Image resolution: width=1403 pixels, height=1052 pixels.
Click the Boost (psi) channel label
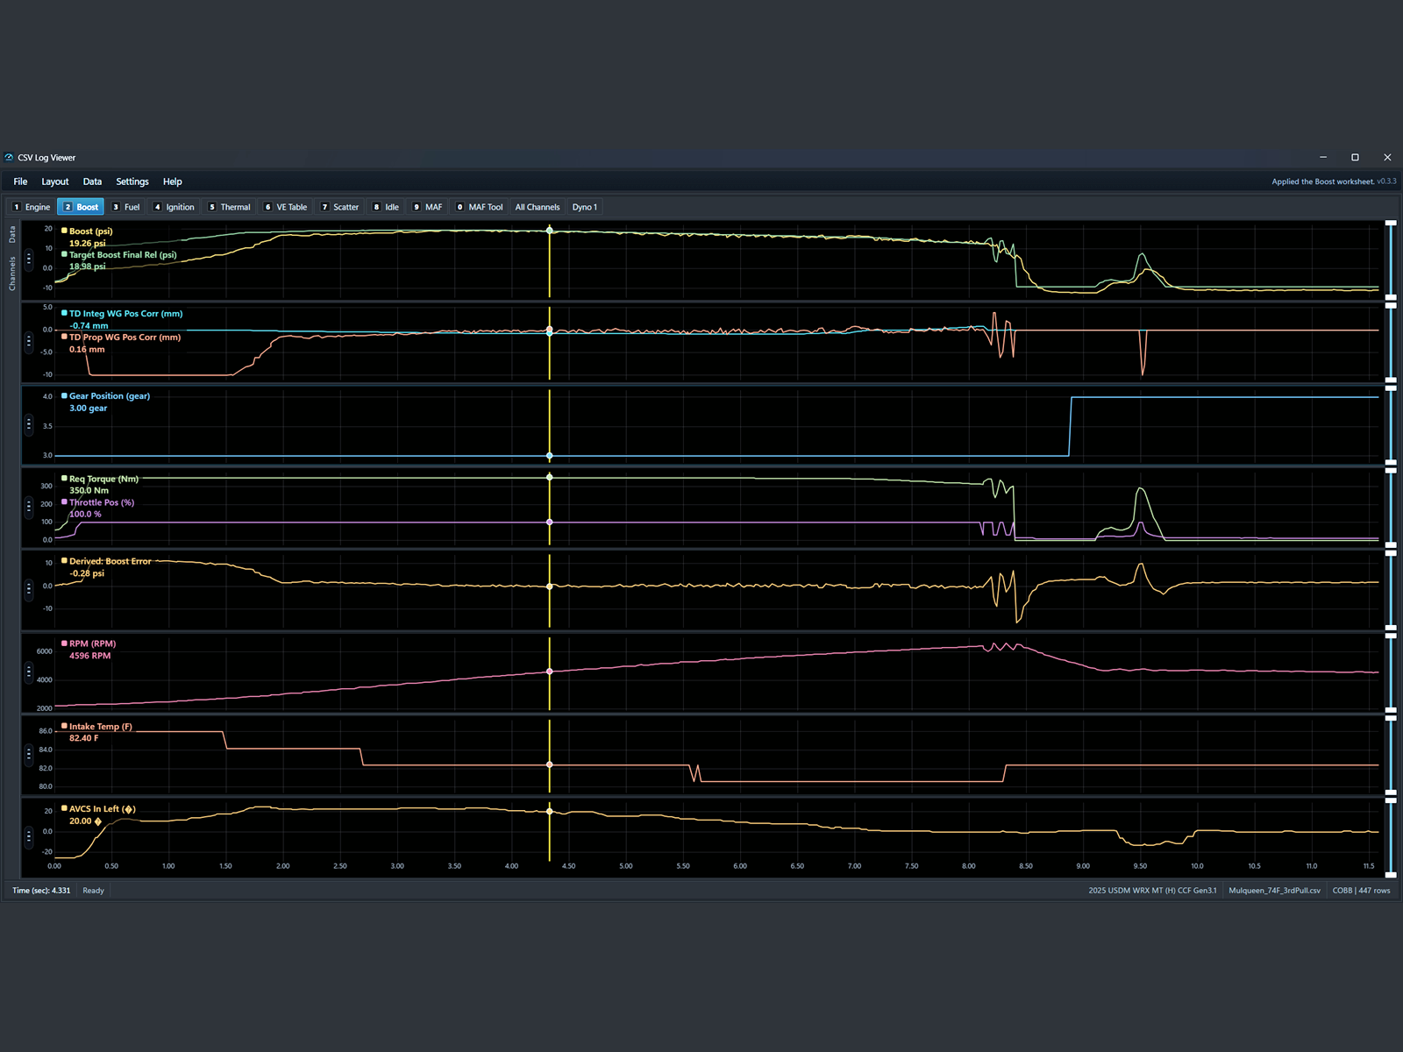(91, 231)
